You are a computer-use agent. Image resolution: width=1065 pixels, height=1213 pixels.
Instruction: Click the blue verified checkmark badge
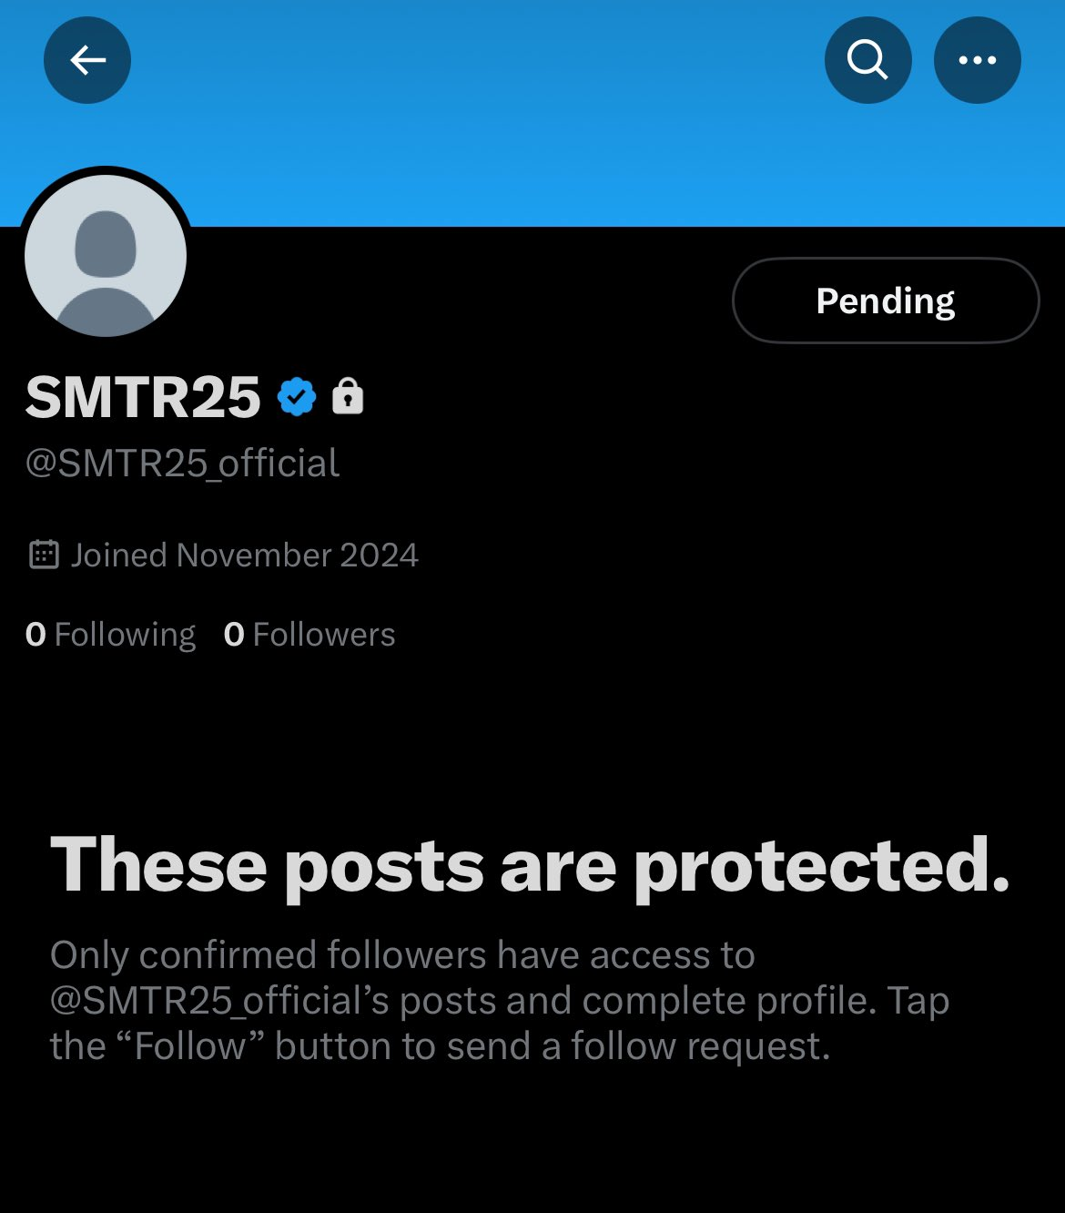pyautogui.click(x=297, y=397)
